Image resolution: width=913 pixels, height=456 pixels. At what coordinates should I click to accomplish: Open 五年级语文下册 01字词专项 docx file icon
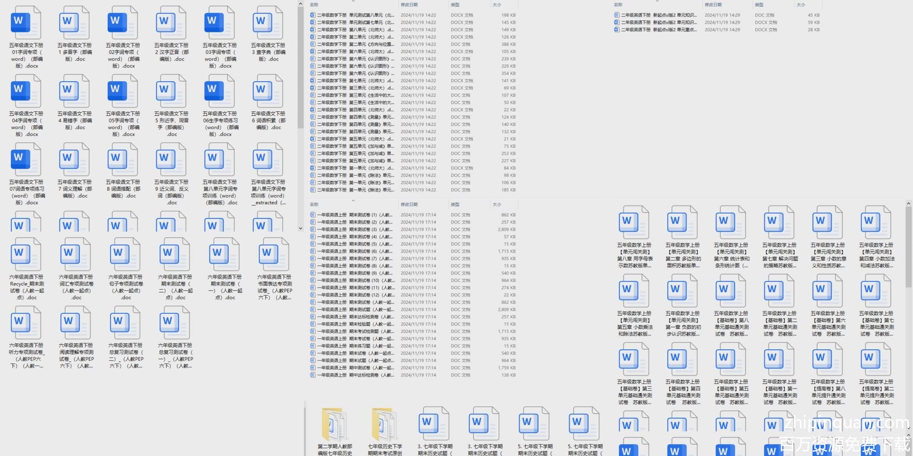pos(26,23)
